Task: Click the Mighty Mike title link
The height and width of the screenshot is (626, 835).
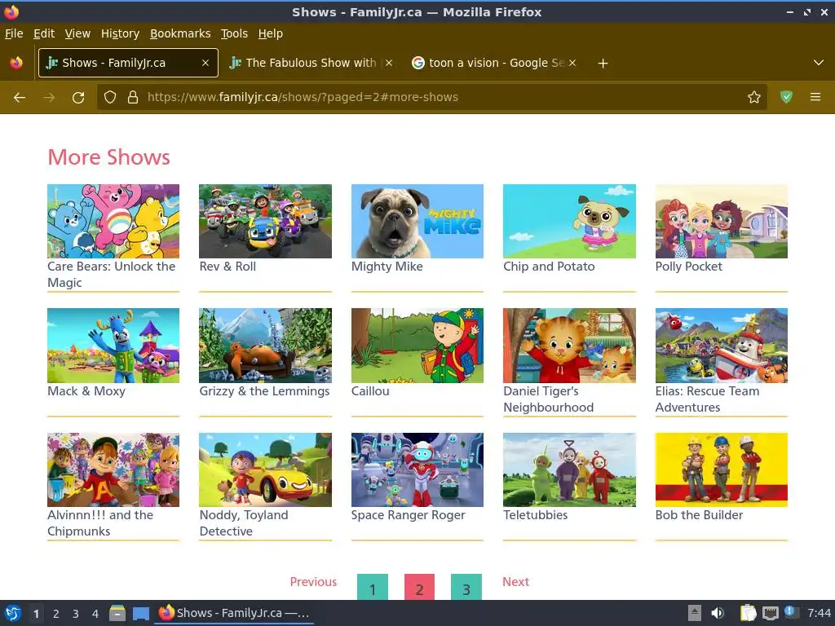Action: click(x=387, y=267)
